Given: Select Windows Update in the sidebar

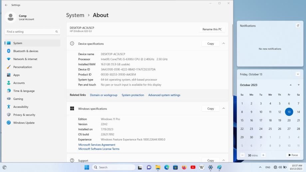Looking at the screenshot, I should click(24, 123).
